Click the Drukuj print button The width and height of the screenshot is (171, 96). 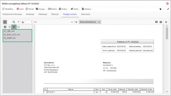point(63,9)
